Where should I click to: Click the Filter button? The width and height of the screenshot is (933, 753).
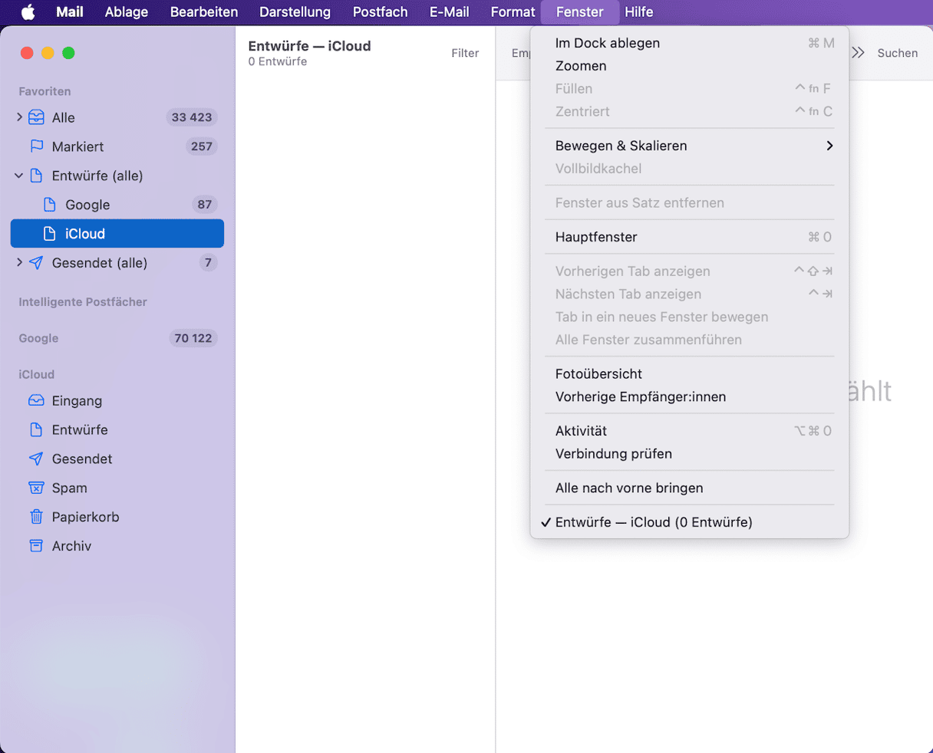pyautogui.click(x=465, y=53)
